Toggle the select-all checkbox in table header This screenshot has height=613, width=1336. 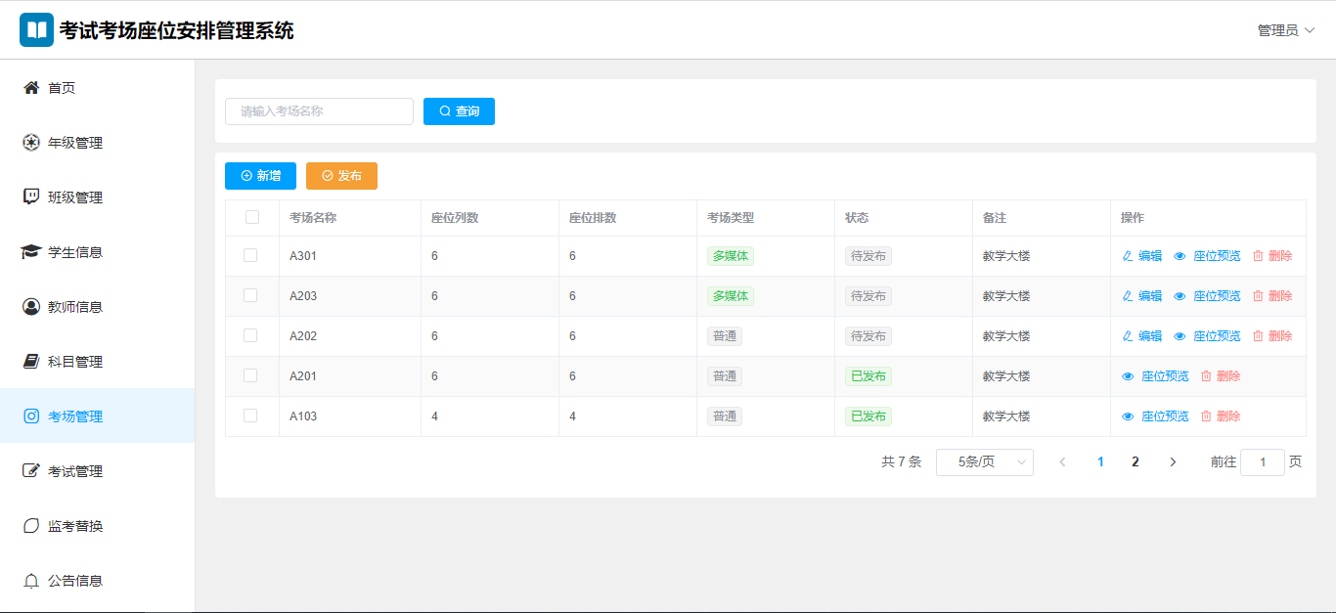[252, 217]
